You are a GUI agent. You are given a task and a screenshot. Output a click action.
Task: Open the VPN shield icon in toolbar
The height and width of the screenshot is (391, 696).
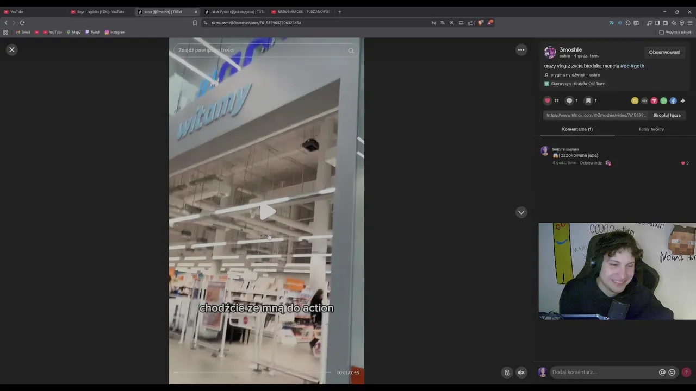point(682,23)
